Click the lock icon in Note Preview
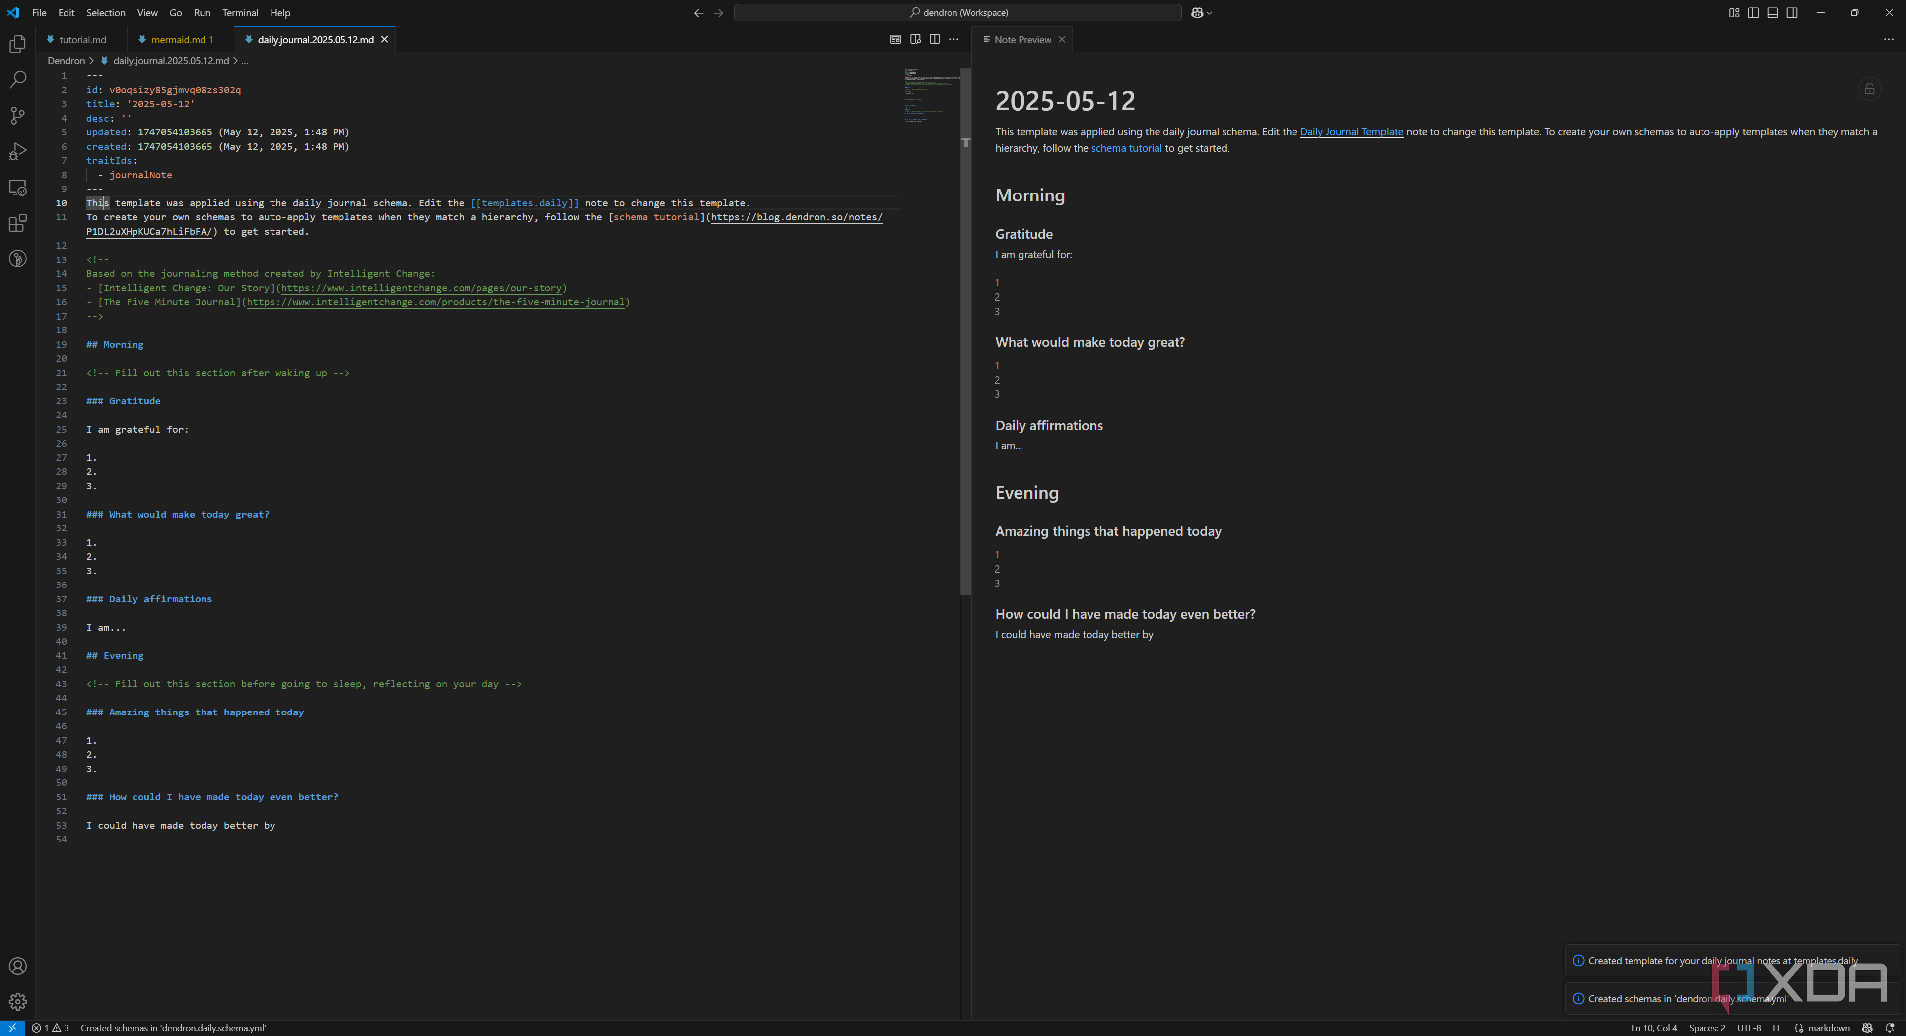This screenshot has height=1036, width=1906. click(x=1869, y=89)
